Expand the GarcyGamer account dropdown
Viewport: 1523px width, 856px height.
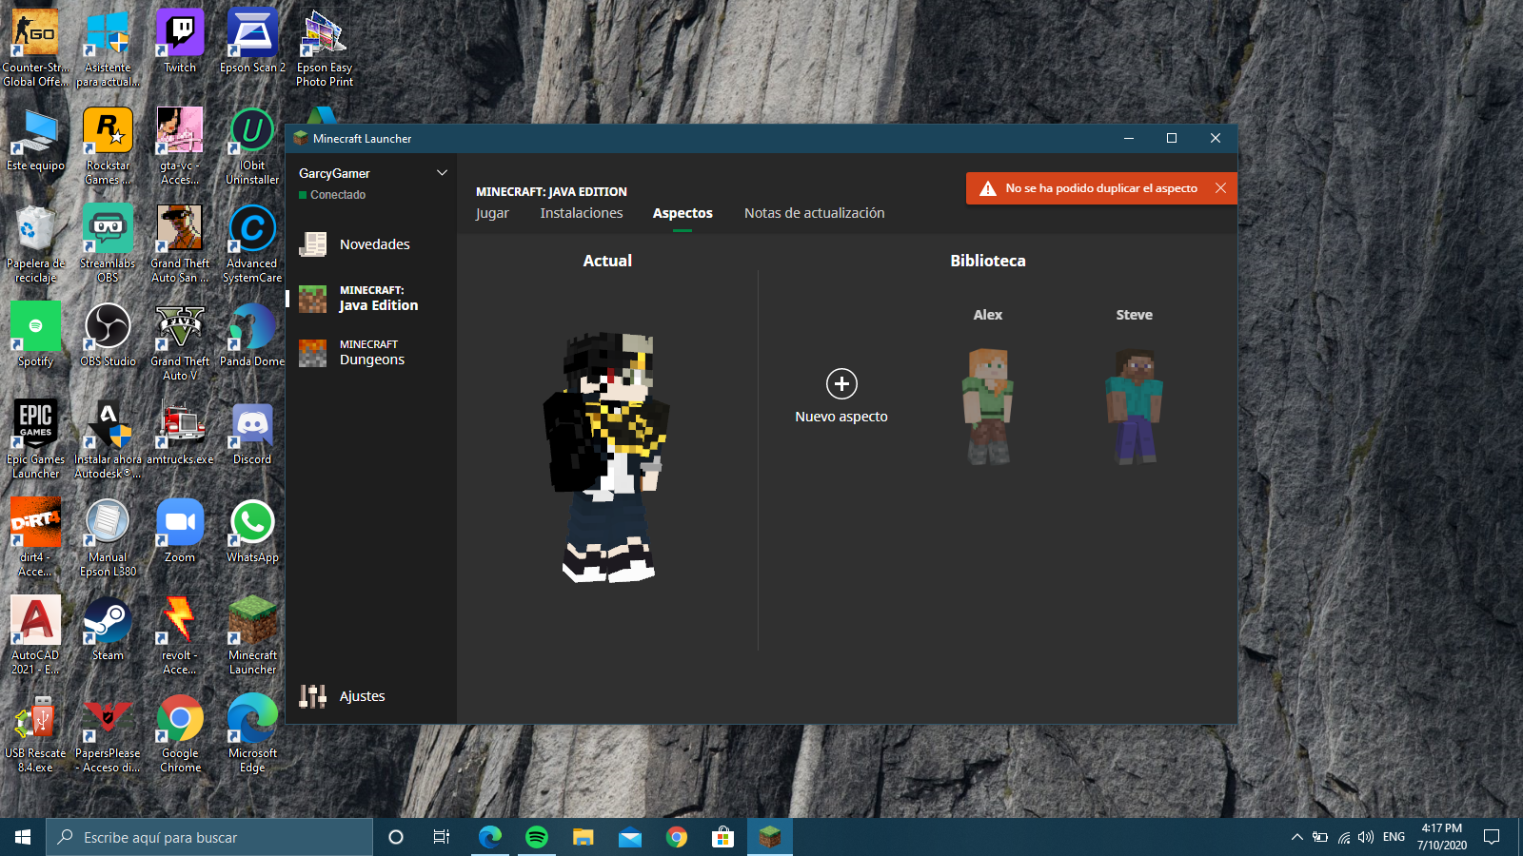point(442,173)
